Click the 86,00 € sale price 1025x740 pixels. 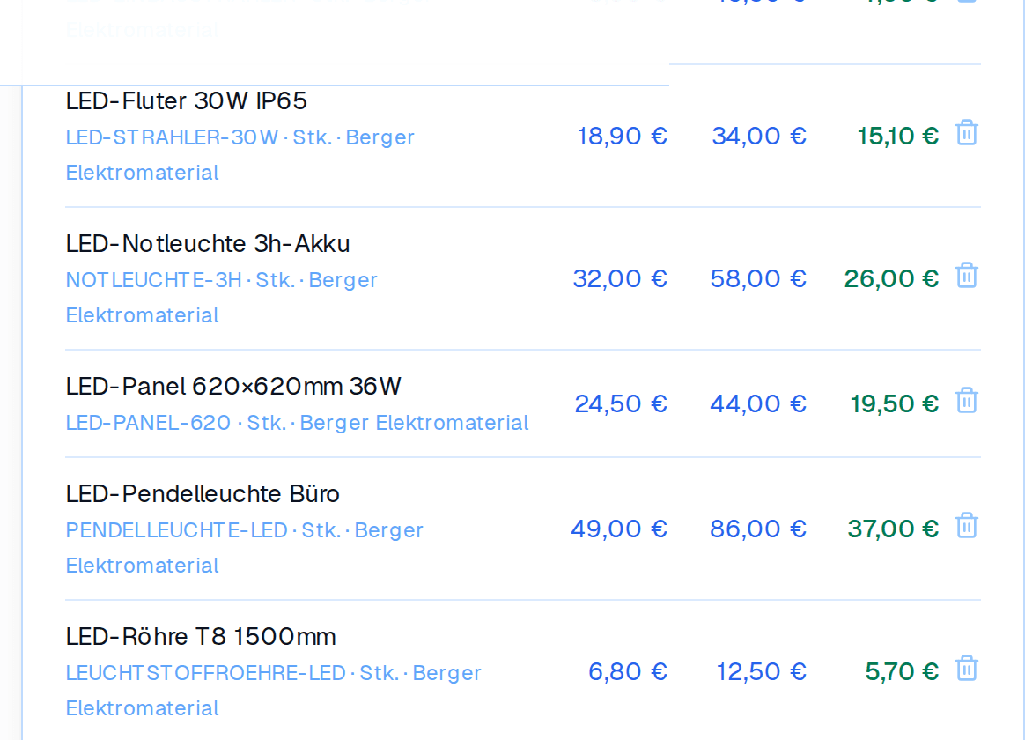click(758, 529)
